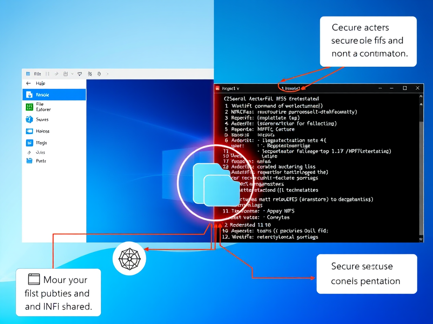Click the gear-like icon in the explorer toolbar

click(99, 74)
